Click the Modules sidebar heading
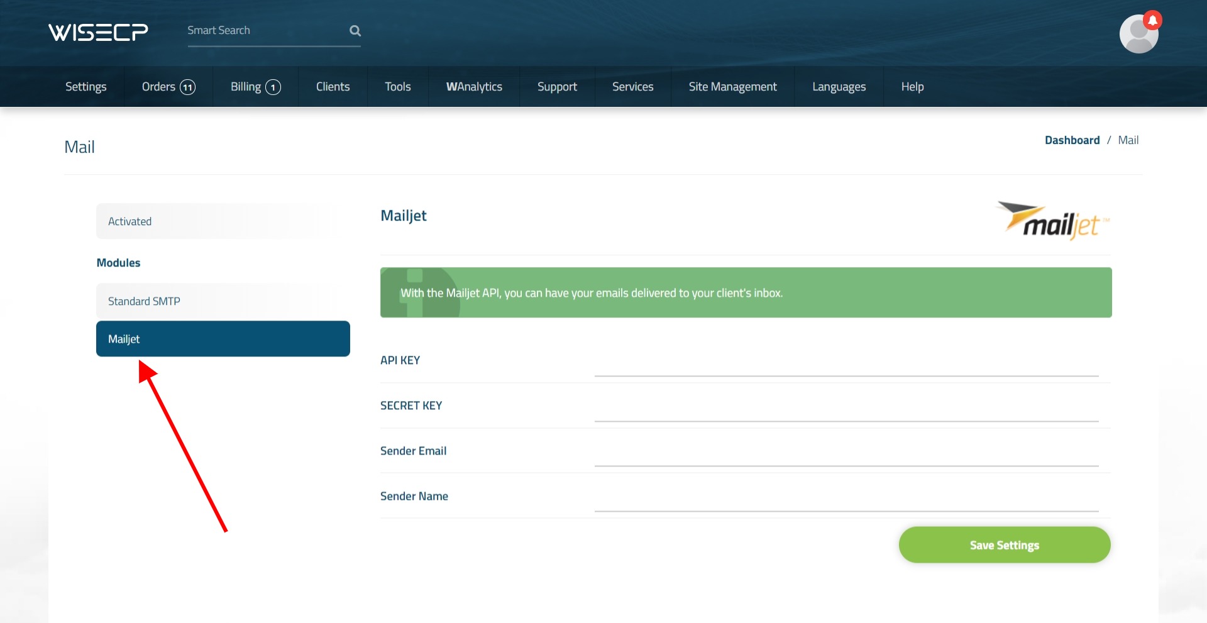The height and width of the screenshot is (623, 1207). [118, 263]
